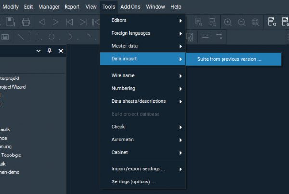Click the Print icon in toolbar

(26, 22)
